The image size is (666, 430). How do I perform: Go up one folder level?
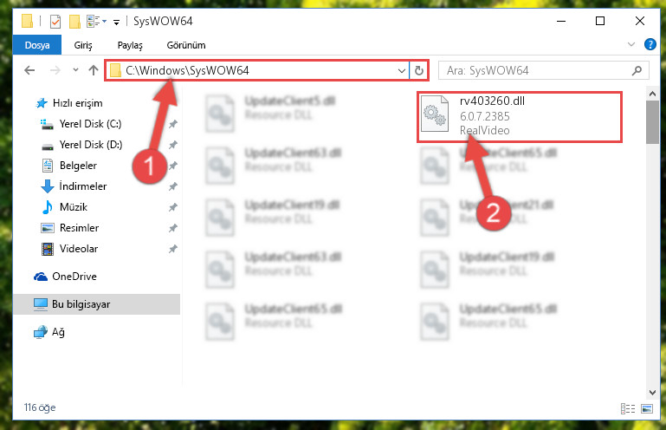[x=94, y=70]
